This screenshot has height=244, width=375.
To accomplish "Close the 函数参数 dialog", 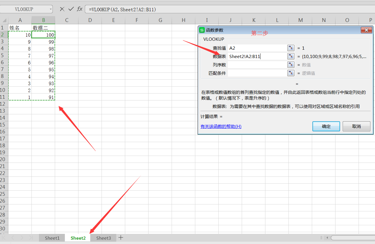I will click(x=366, y=30).
